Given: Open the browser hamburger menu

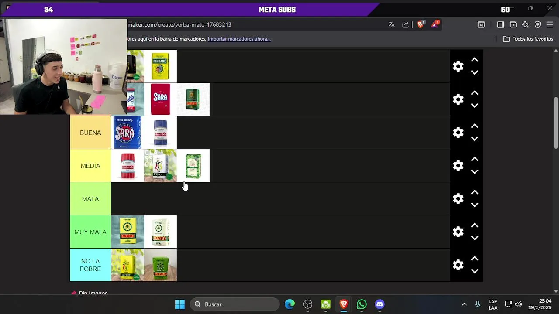Looking at the screenshot, I should tap(550, 25).
